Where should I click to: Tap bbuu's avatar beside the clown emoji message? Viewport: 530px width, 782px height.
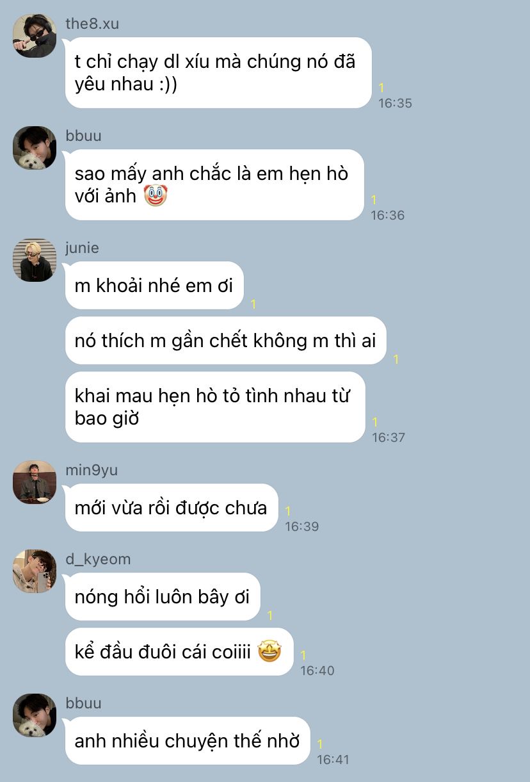(35, 148)
